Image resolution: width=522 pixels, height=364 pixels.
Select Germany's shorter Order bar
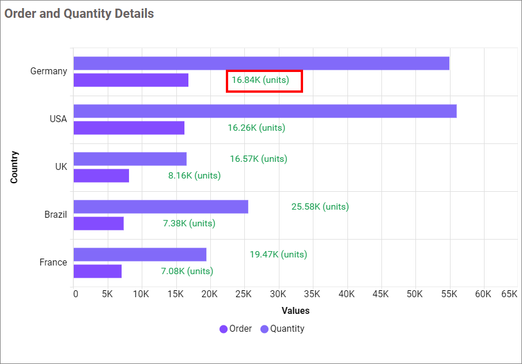pos(131,80)
